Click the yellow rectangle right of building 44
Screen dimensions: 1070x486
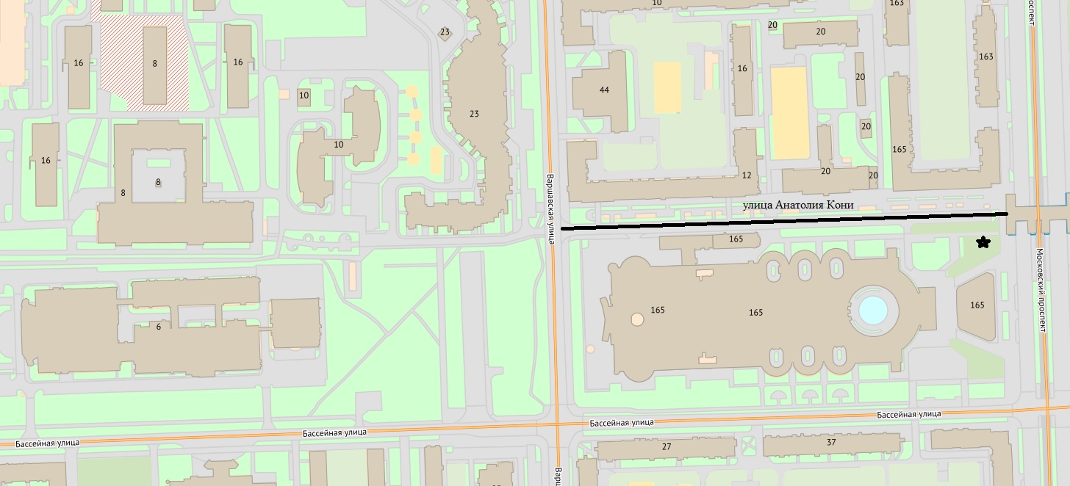coord(667,87)
